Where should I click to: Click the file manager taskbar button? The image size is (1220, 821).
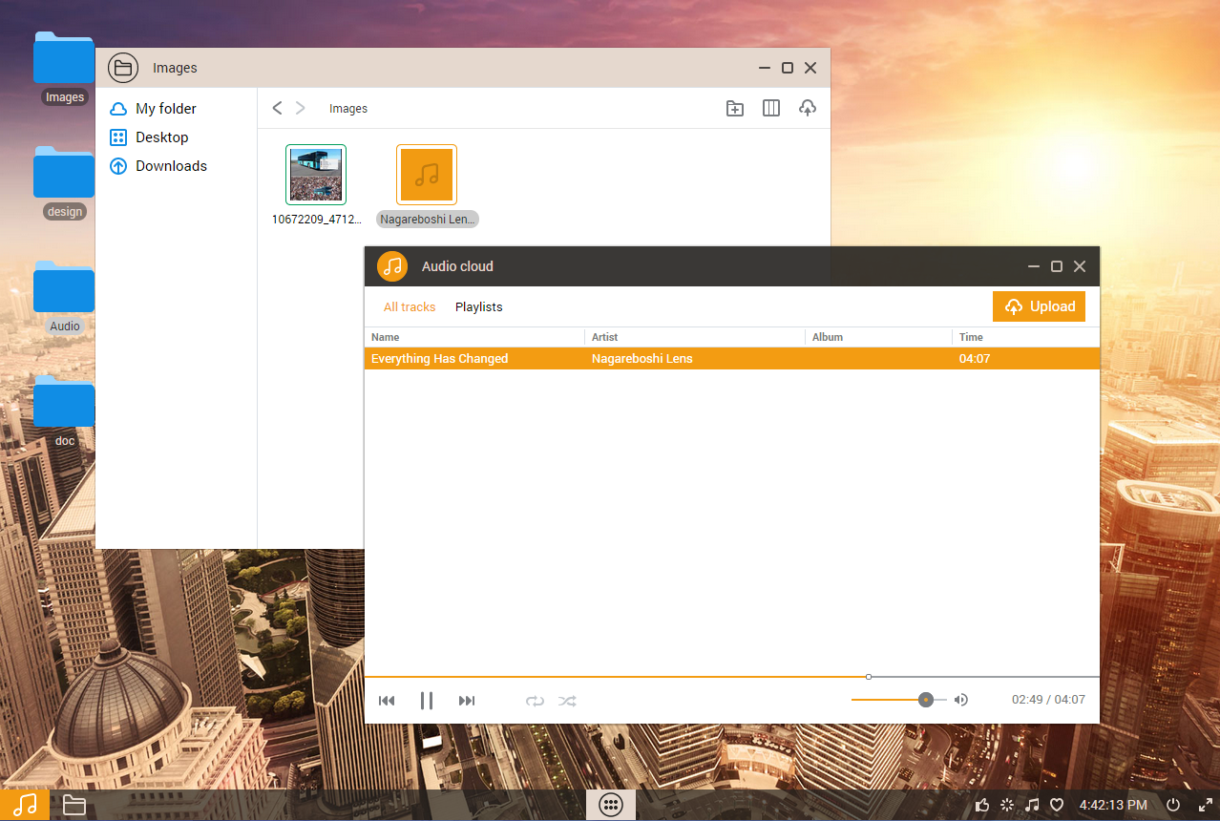tap(74, 805)
